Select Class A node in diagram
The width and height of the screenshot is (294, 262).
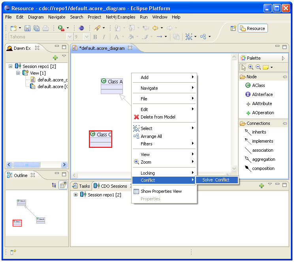tap(112, 86)
